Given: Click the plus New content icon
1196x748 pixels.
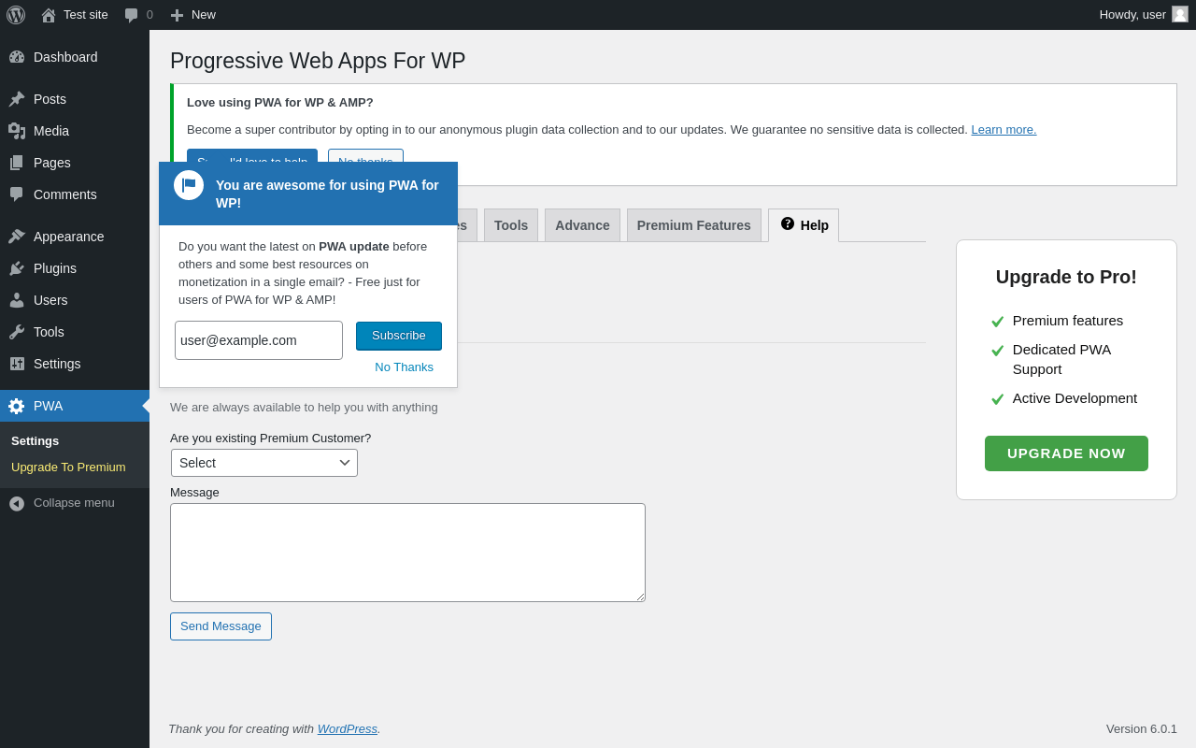Looking at the screenshot, I should (177, 15).
